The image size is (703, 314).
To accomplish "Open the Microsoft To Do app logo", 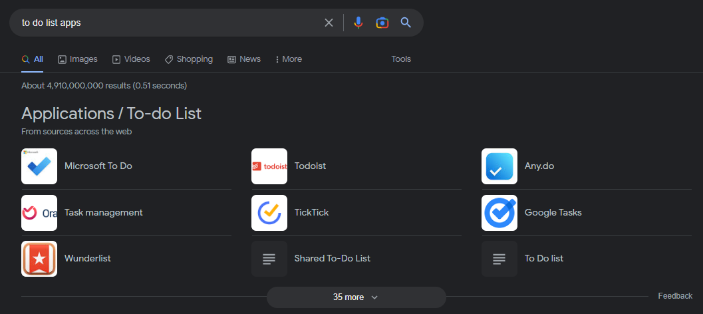I will tap(39, 166).
